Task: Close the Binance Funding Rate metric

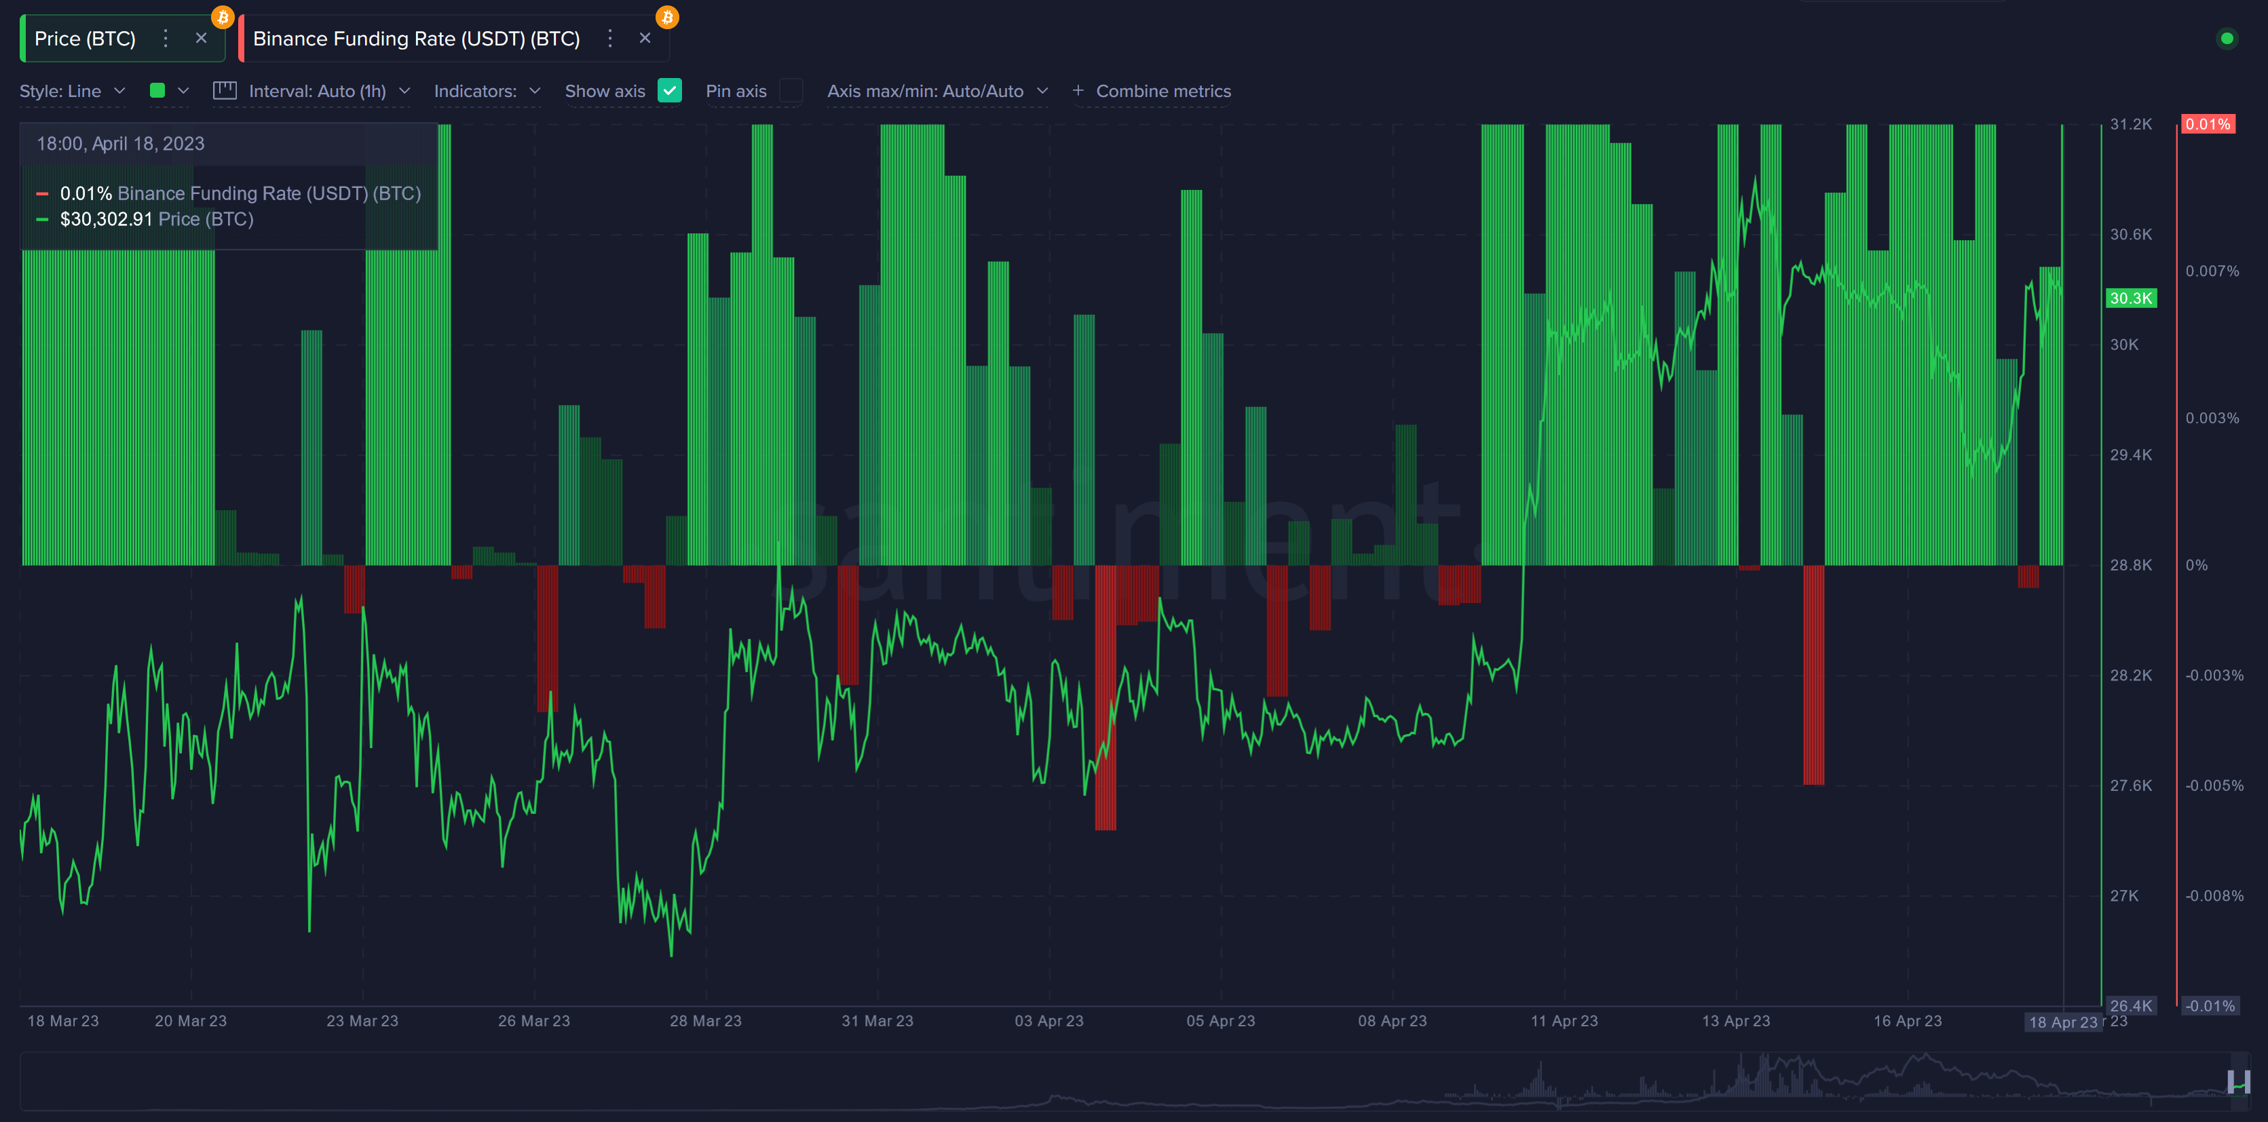Action: click(x=645, y=38)
